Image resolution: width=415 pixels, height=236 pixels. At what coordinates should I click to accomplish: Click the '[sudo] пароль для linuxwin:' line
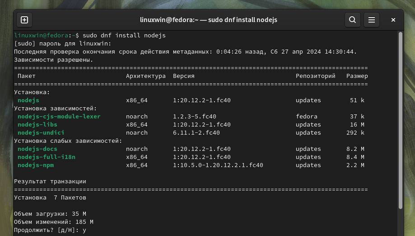tap(63, 44)
